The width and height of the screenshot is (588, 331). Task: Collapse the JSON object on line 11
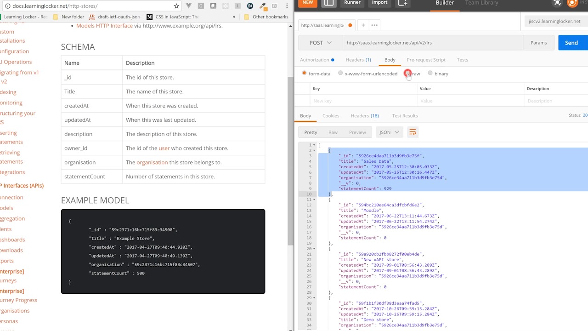pyautogui.click(x=314, y=200)
